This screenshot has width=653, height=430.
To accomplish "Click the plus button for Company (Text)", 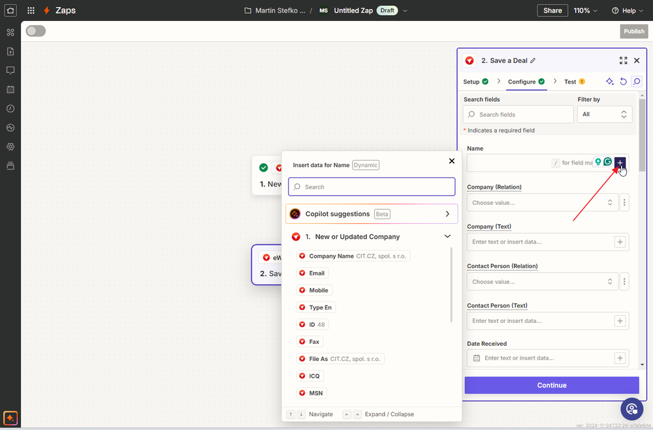I will 620,242.
